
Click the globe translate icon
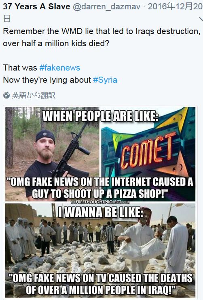tap(7, 95)
